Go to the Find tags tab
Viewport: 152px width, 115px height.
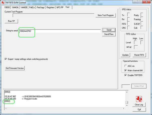click(41, 7)
